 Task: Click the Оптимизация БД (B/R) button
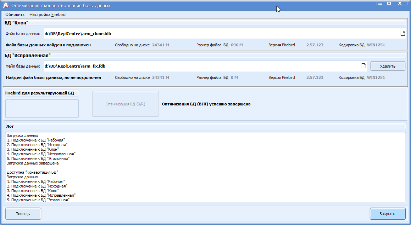coord(125,104)
